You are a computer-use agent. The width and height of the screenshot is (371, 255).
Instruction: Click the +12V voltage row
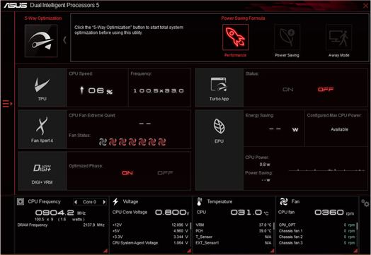(151, 225)
